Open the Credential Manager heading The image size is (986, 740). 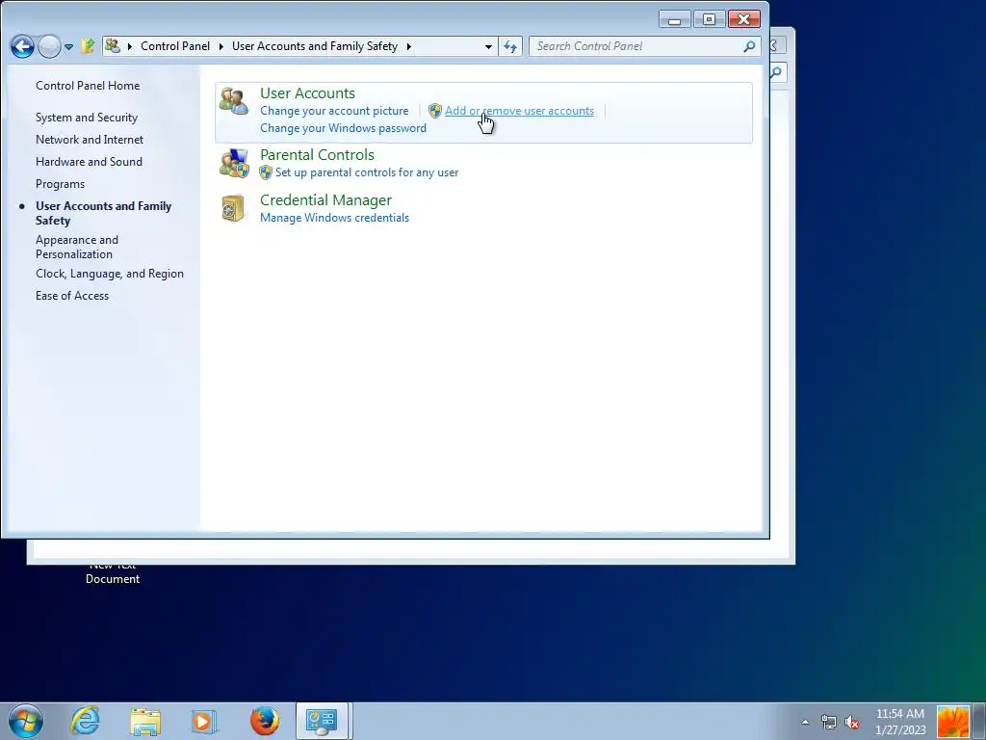tap(325, 200)
